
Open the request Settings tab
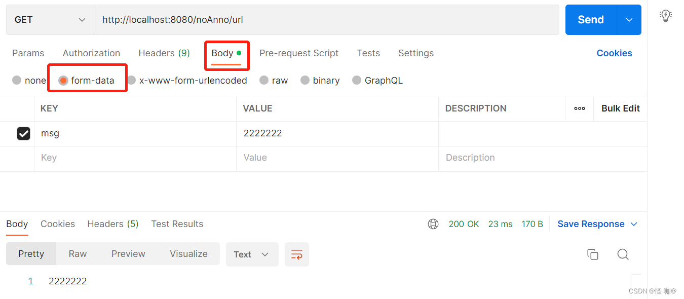(416, 53)
